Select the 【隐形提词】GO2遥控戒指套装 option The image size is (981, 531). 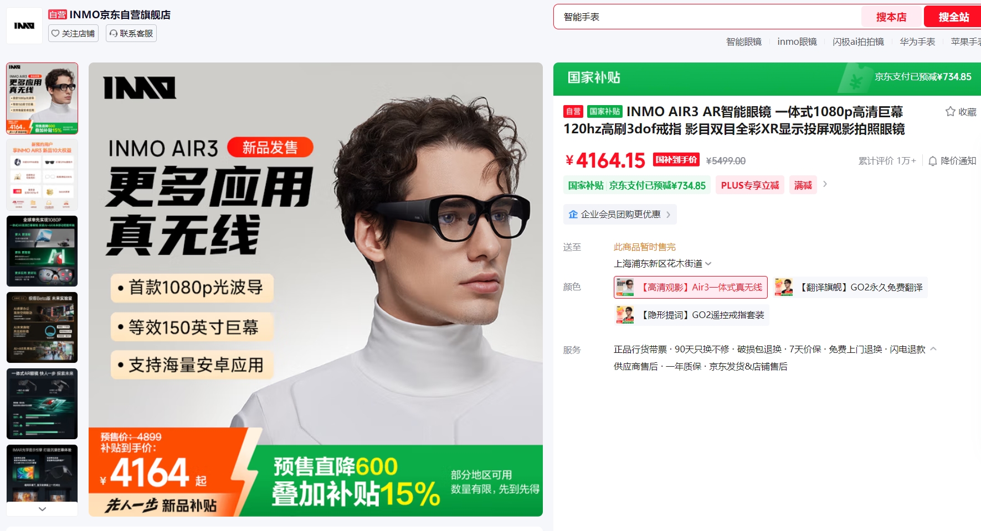[691, 315]
